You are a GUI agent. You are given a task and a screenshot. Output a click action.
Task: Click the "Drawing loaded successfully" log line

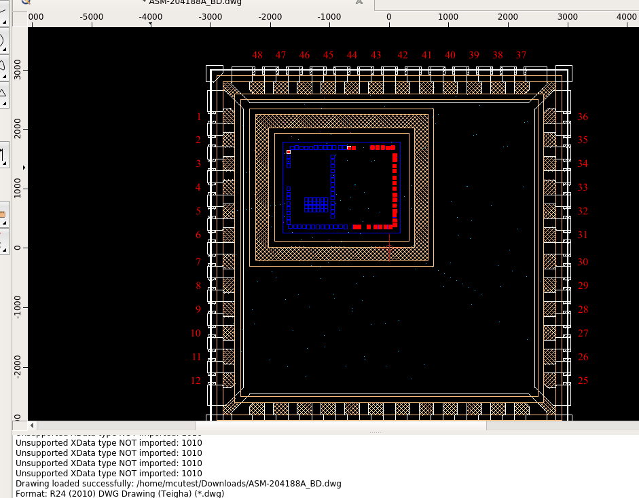tap(178, 484)
